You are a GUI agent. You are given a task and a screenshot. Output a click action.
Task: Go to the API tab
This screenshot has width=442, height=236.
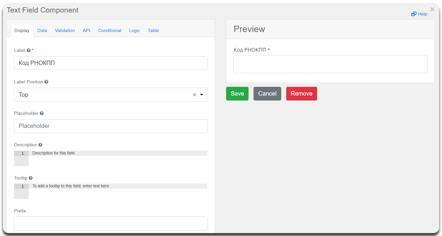(x=86, y=31)
